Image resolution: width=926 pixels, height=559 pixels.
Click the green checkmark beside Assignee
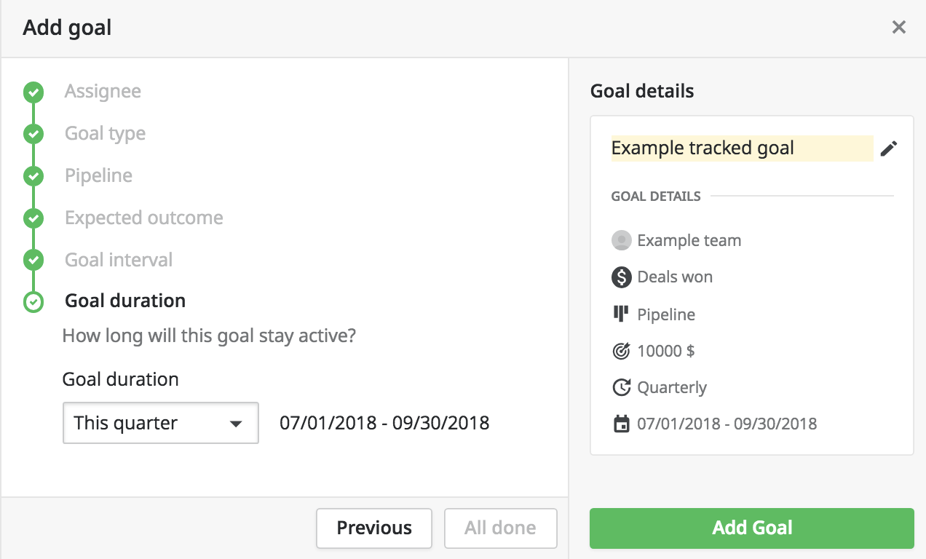pos(33,92)
